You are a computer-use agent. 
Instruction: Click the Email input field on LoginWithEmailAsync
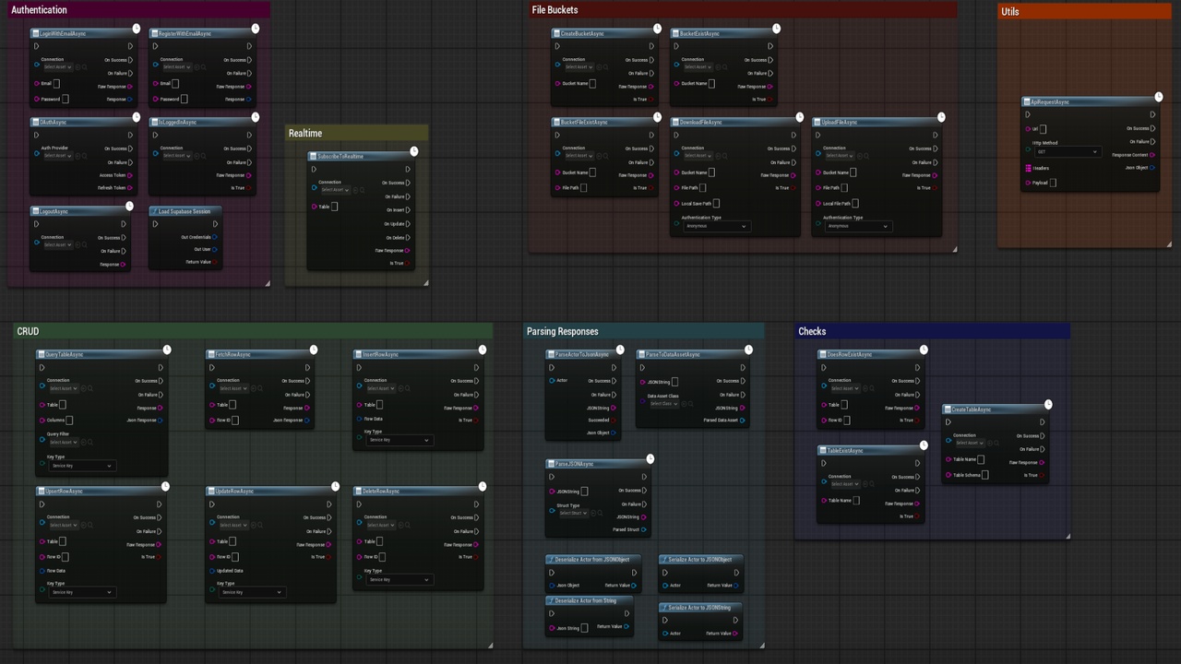pyautogui.click(x=55, y=84)
